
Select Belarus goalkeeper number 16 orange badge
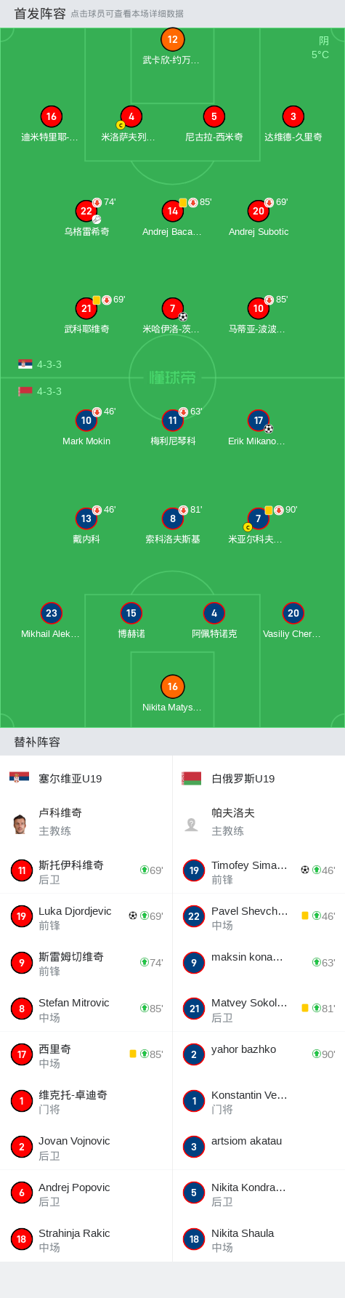[x=172, y=686]
